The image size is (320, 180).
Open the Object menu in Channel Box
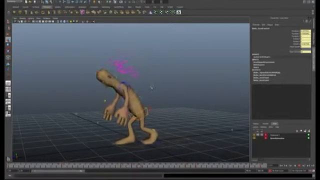tap(270, 24)
